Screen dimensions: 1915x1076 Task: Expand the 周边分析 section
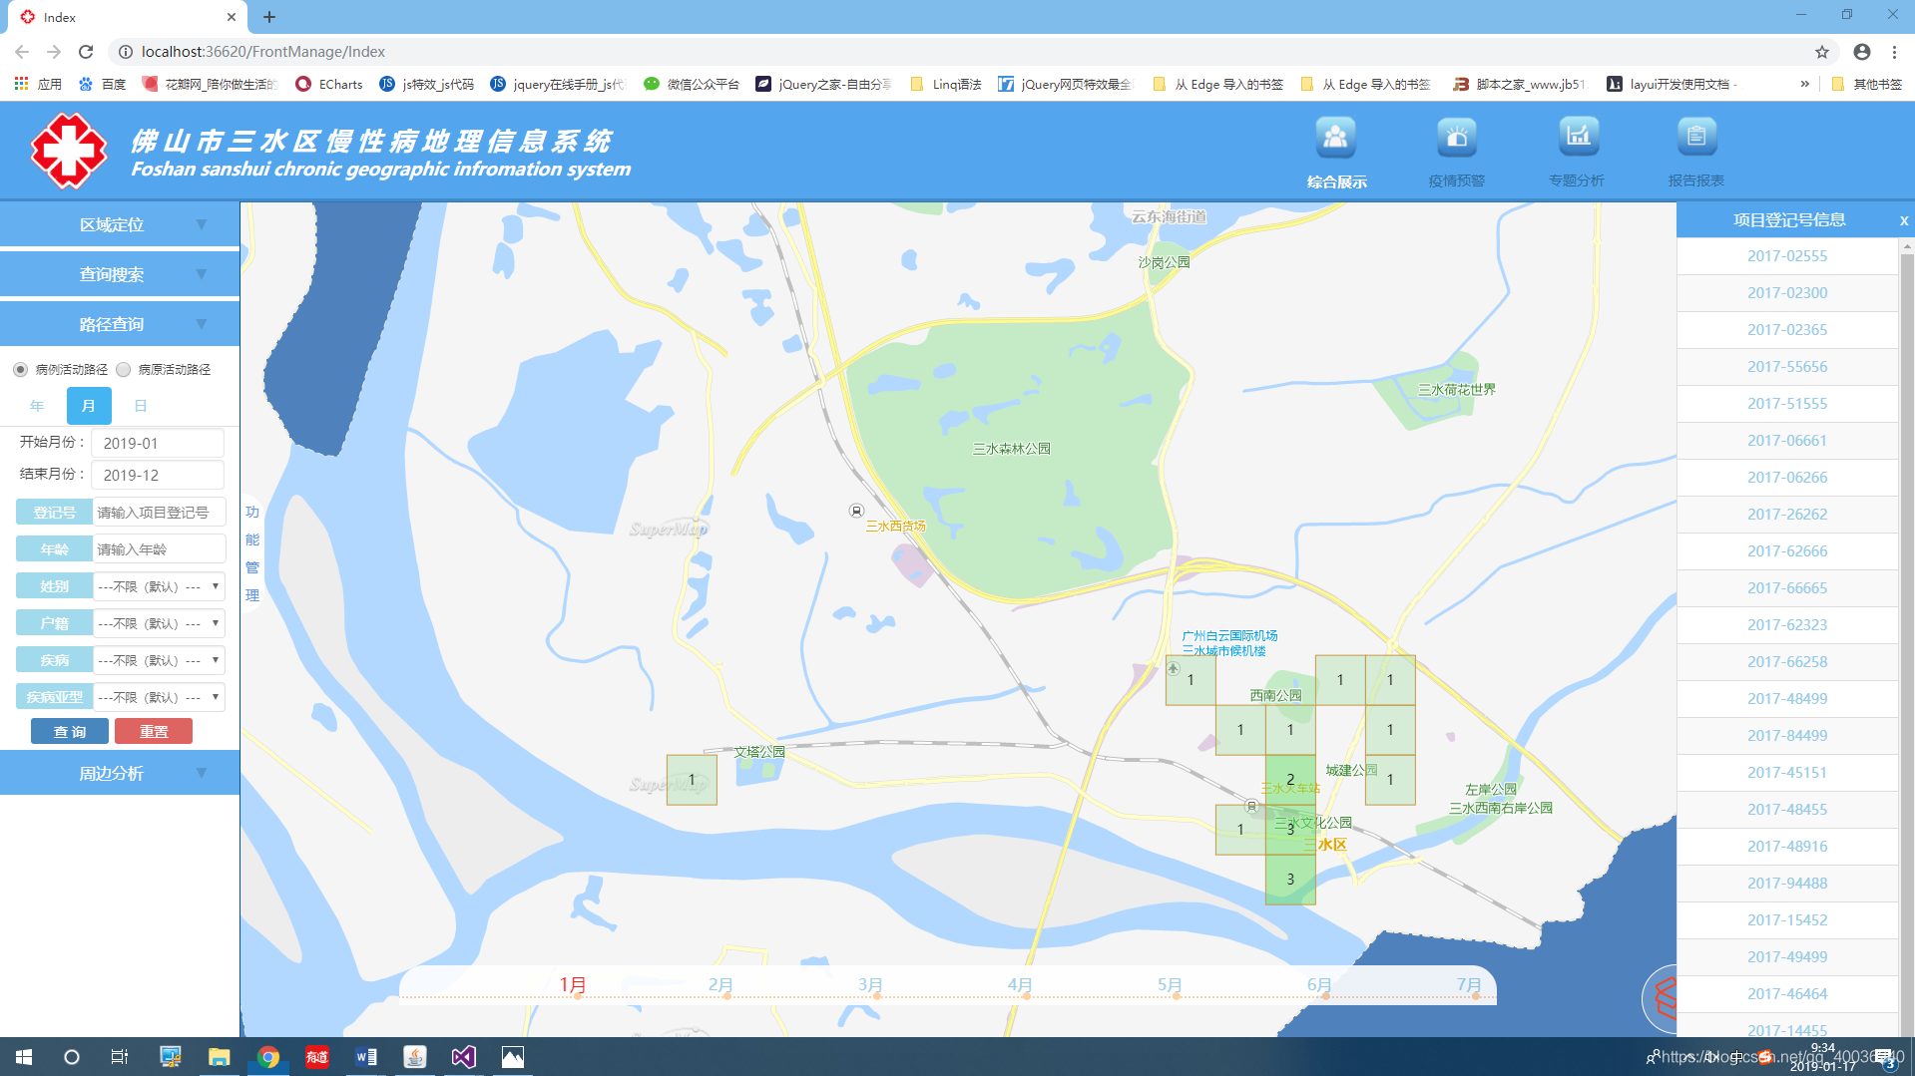coord(120,773)
